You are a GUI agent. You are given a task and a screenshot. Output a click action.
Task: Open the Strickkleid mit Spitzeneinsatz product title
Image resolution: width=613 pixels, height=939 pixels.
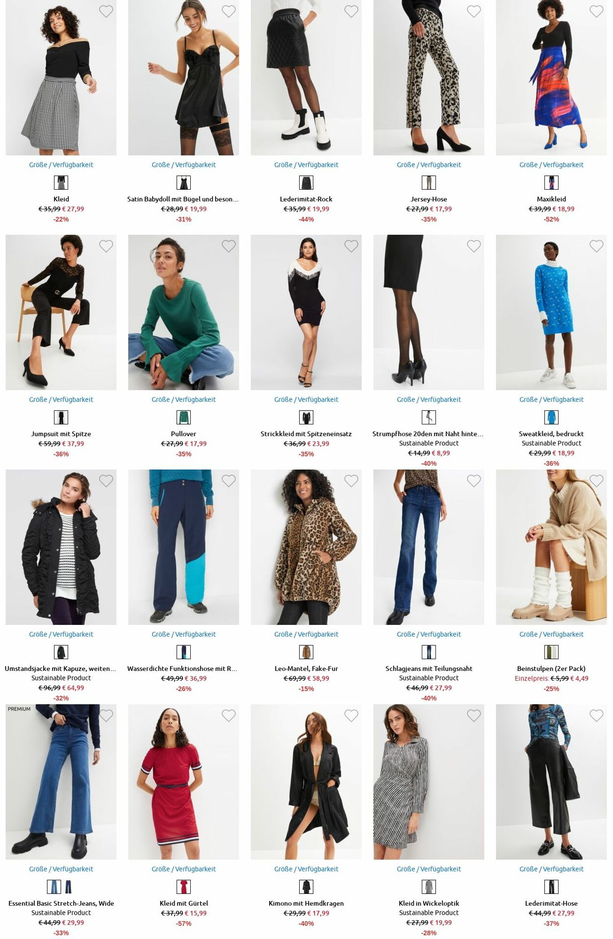[306, 434]
